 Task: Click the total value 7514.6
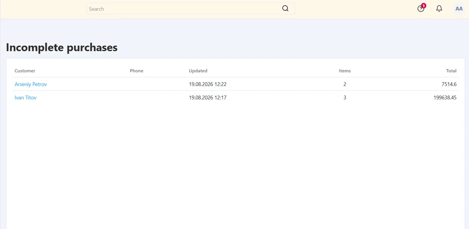point(449,84)
